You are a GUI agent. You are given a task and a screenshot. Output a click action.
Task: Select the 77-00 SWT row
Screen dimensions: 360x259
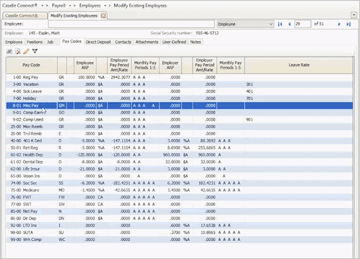[x=179, y=204]
